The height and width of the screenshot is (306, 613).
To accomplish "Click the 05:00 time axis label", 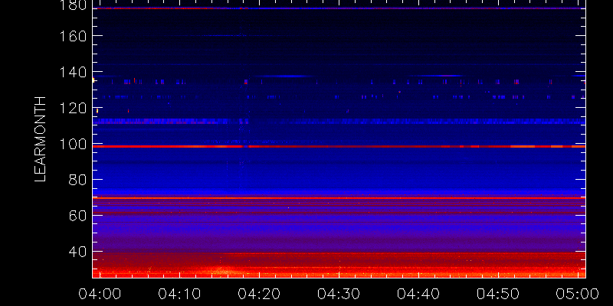I will point(579,294).
